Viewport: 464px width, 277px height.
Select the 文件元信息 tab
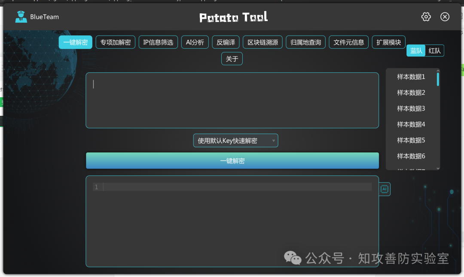click(348, 42)
